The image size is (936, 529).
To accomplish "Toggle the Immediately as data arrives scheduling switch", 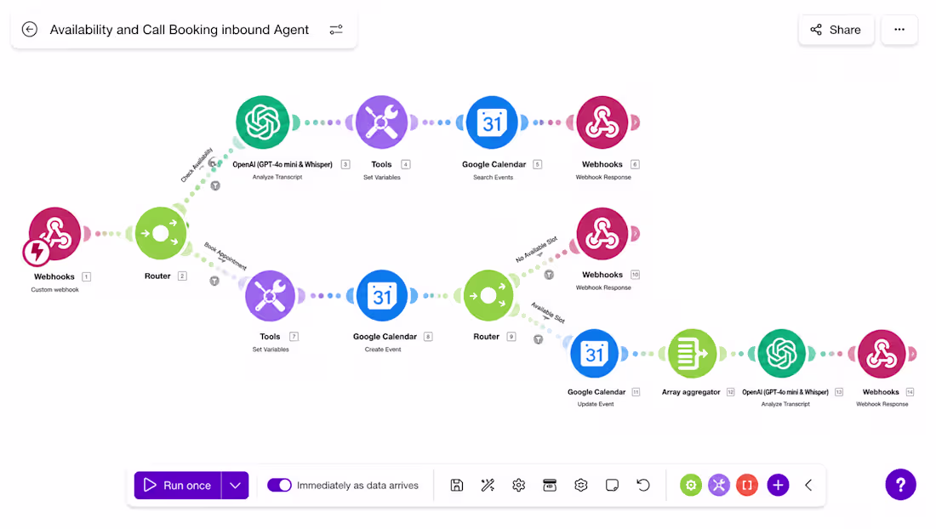I will (x=279, y=485).
